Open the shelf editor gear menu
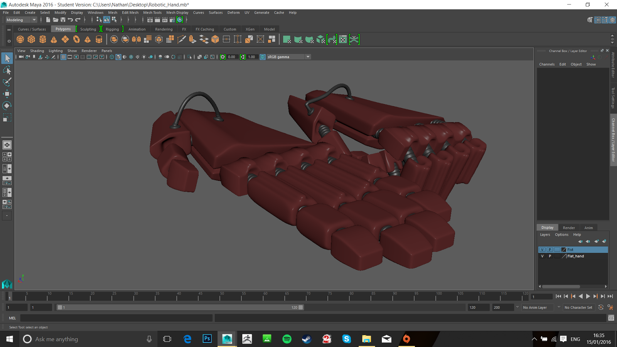The height and width of the screenshot is (347, 617). point(9,41)
